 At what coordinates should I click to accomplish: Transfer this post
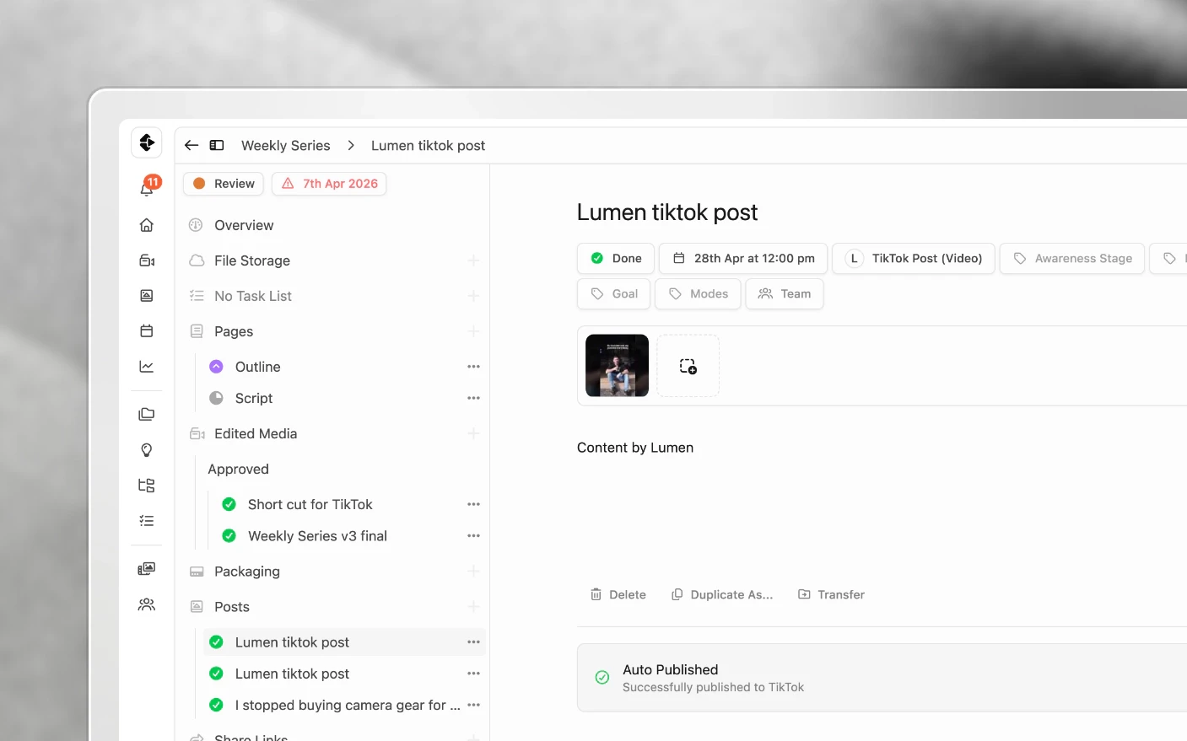point(831,594)
